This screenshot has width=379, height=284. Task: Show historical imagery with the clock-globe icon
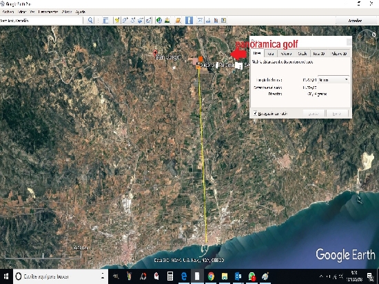pos(158,21)
